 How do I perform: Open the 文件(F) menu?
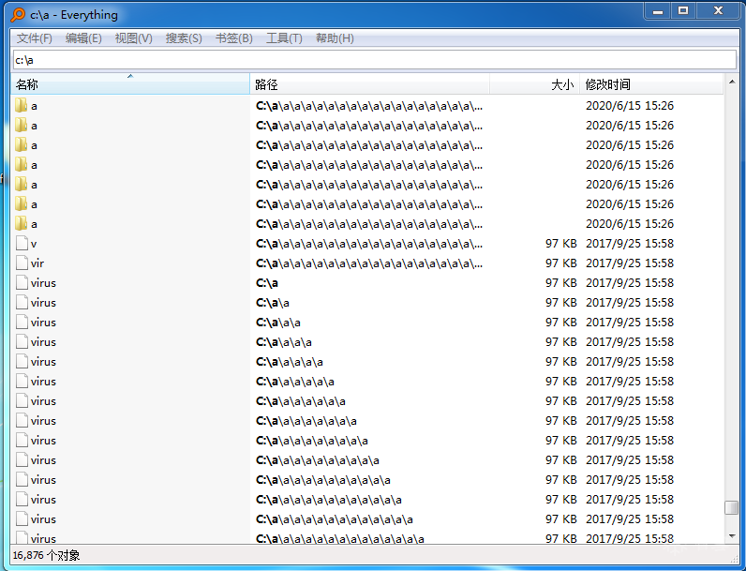pos(35,38)
